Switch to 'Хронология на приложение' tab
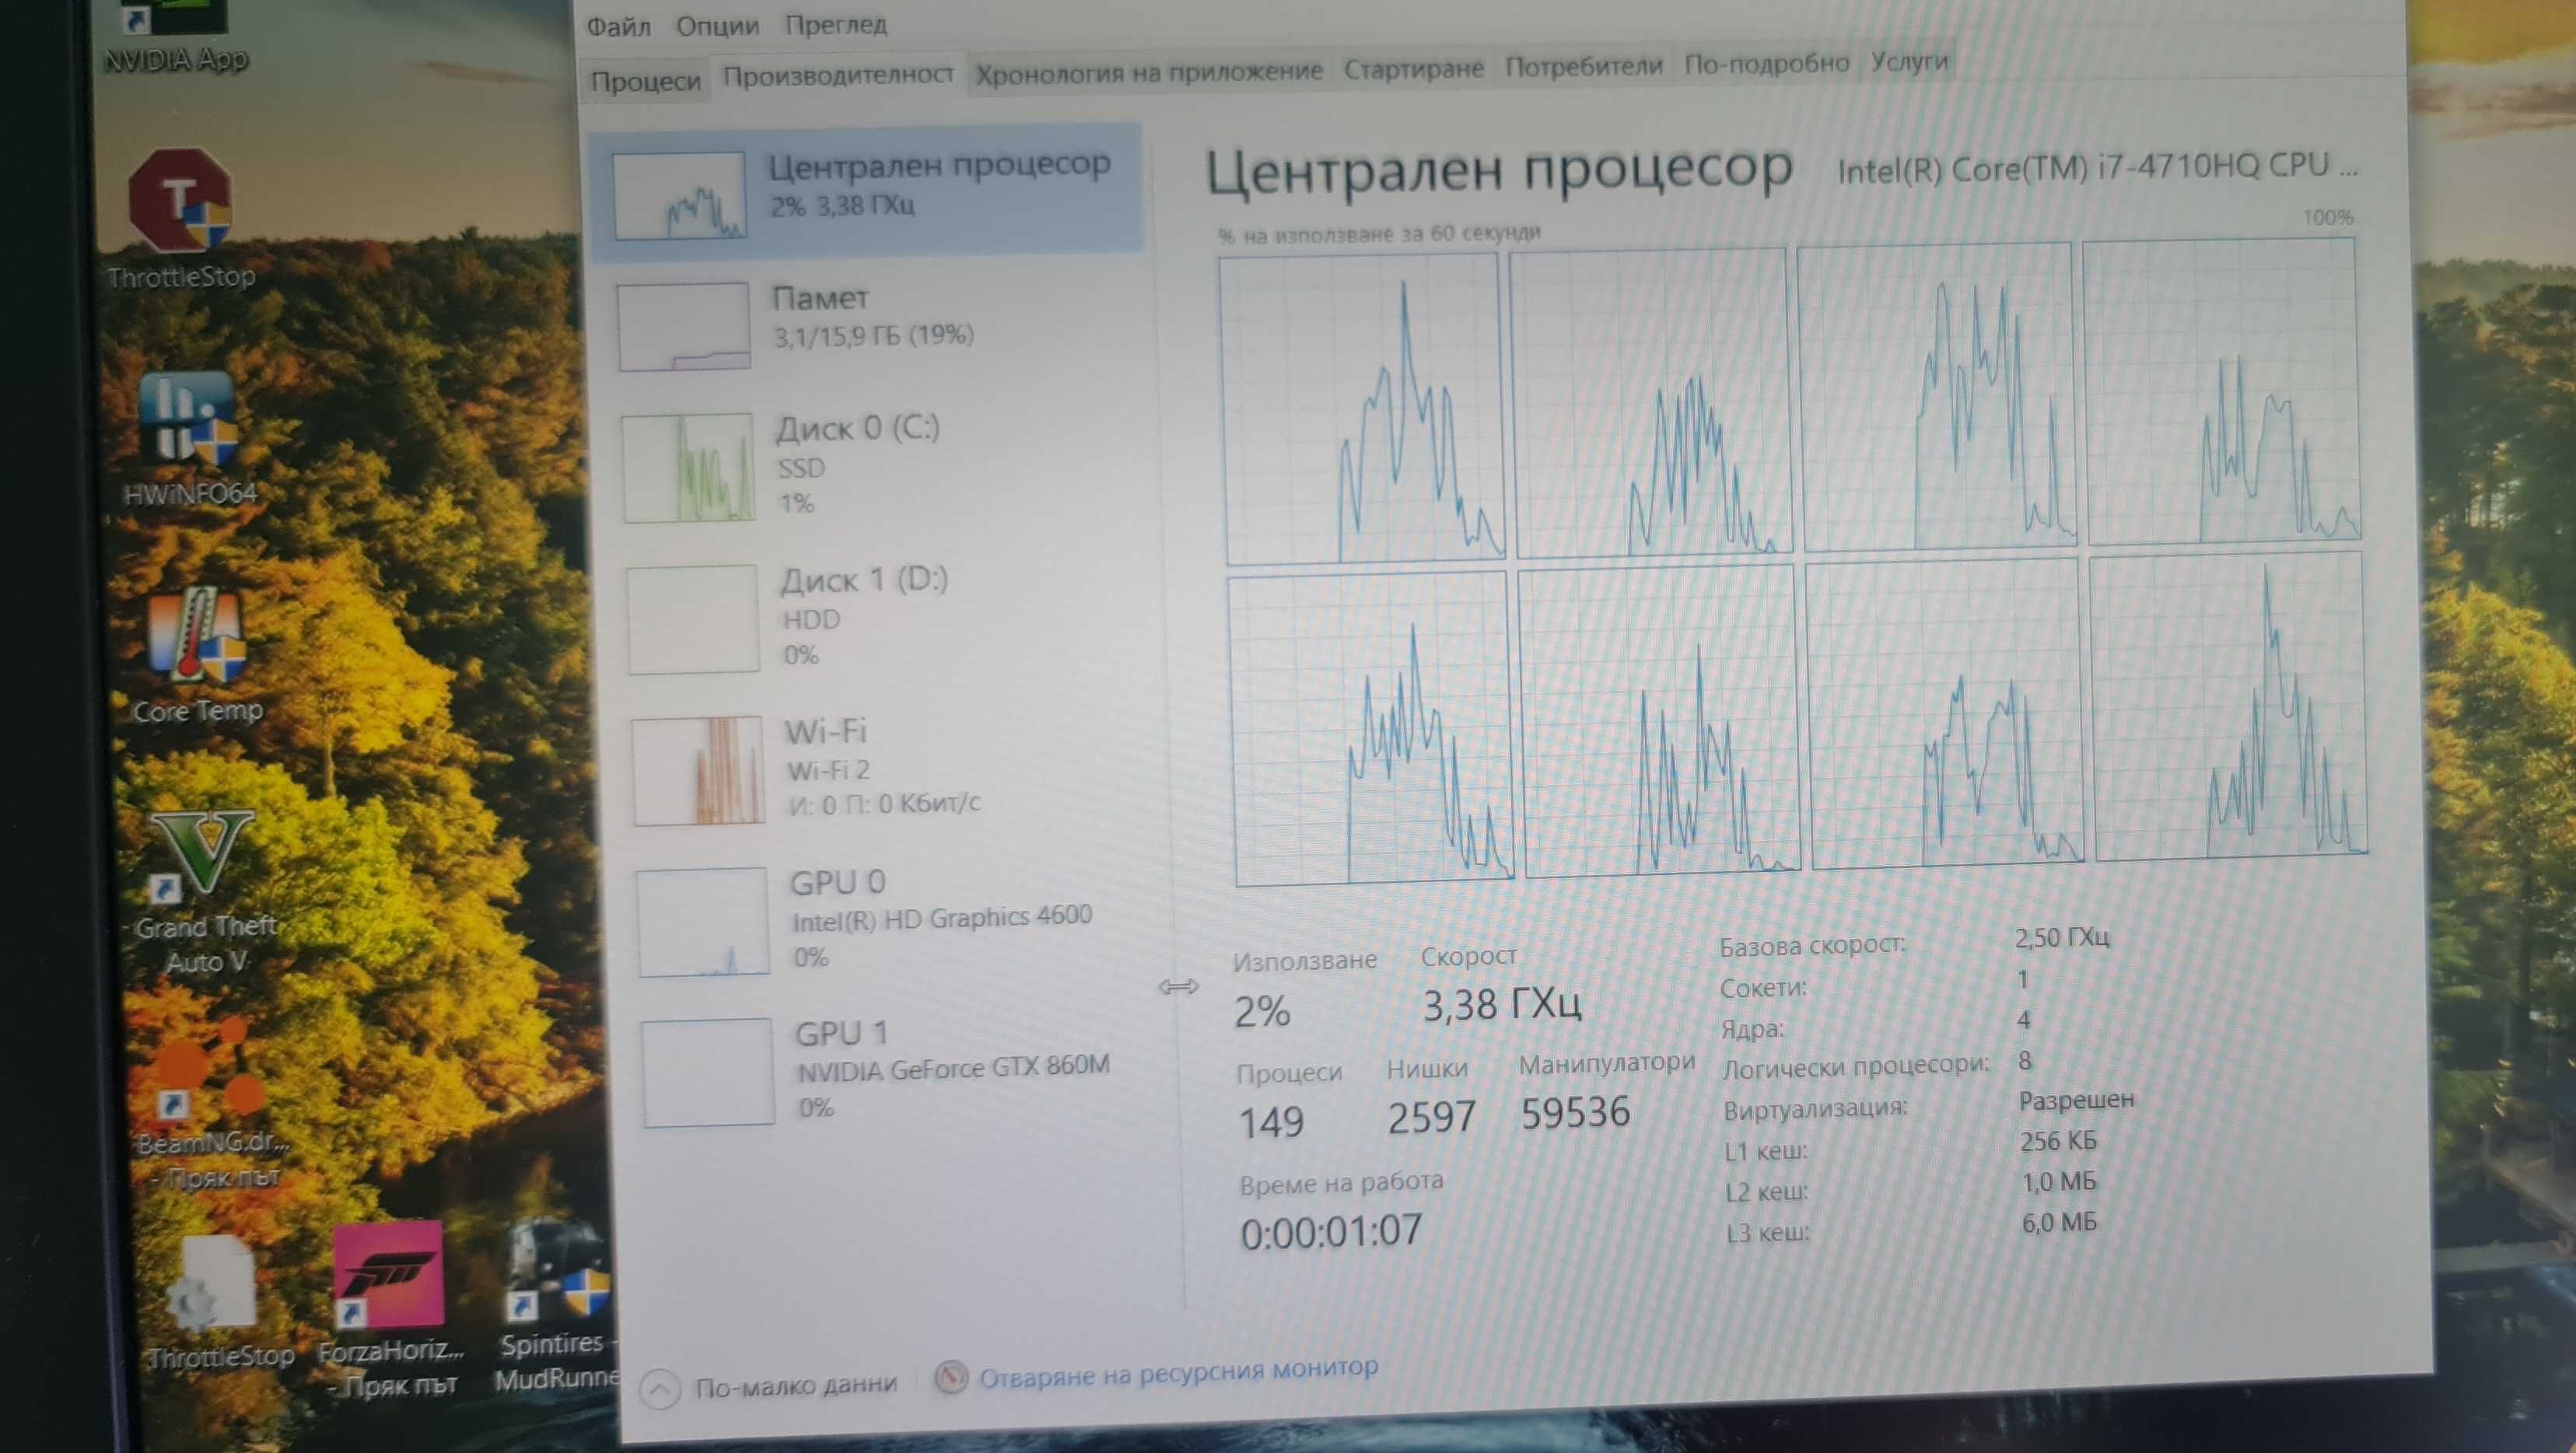Viewport: 2576px width, 1453px height. [1149, 72]
